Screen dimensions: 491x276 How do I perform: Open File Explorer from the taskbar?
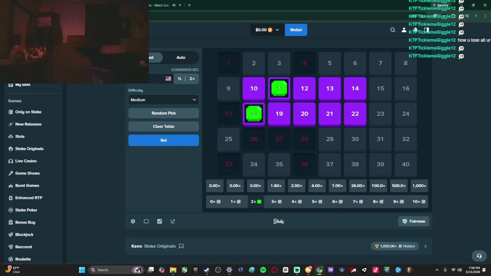pyautogui.click(x=173, y=270)
